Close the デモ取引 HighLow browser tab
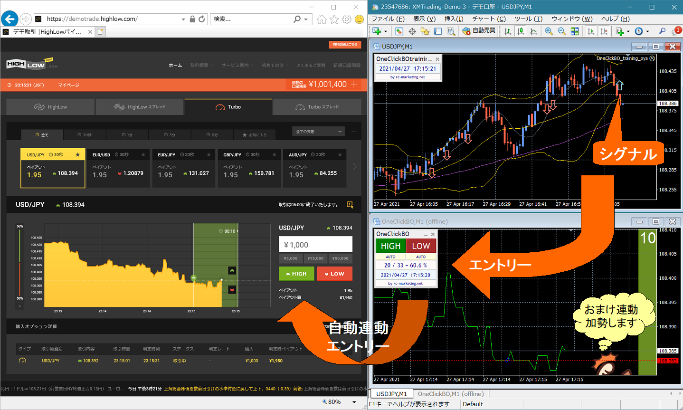 (90, 32)
